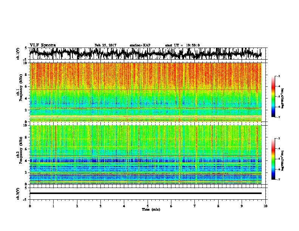Click the time axis tick label '0'
Image resolution: width=299 pixels, height=231 pixels.
pyautogui.click(x=30, y=206)
